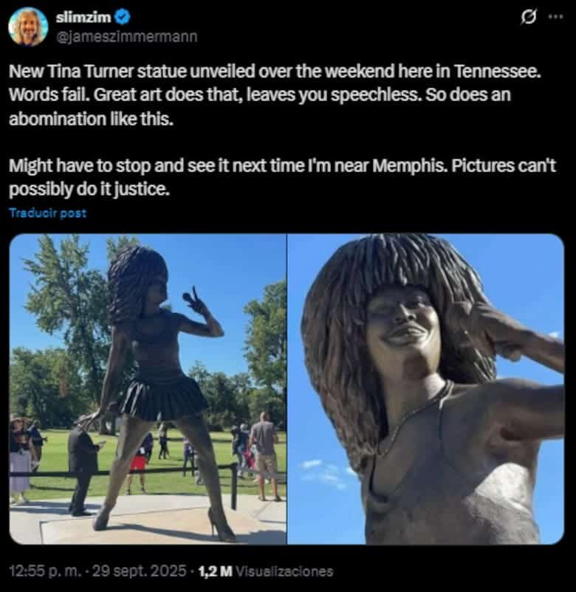
Task: Click the 12:55 p. m. timestamp
Action: [x=45, y=571]
